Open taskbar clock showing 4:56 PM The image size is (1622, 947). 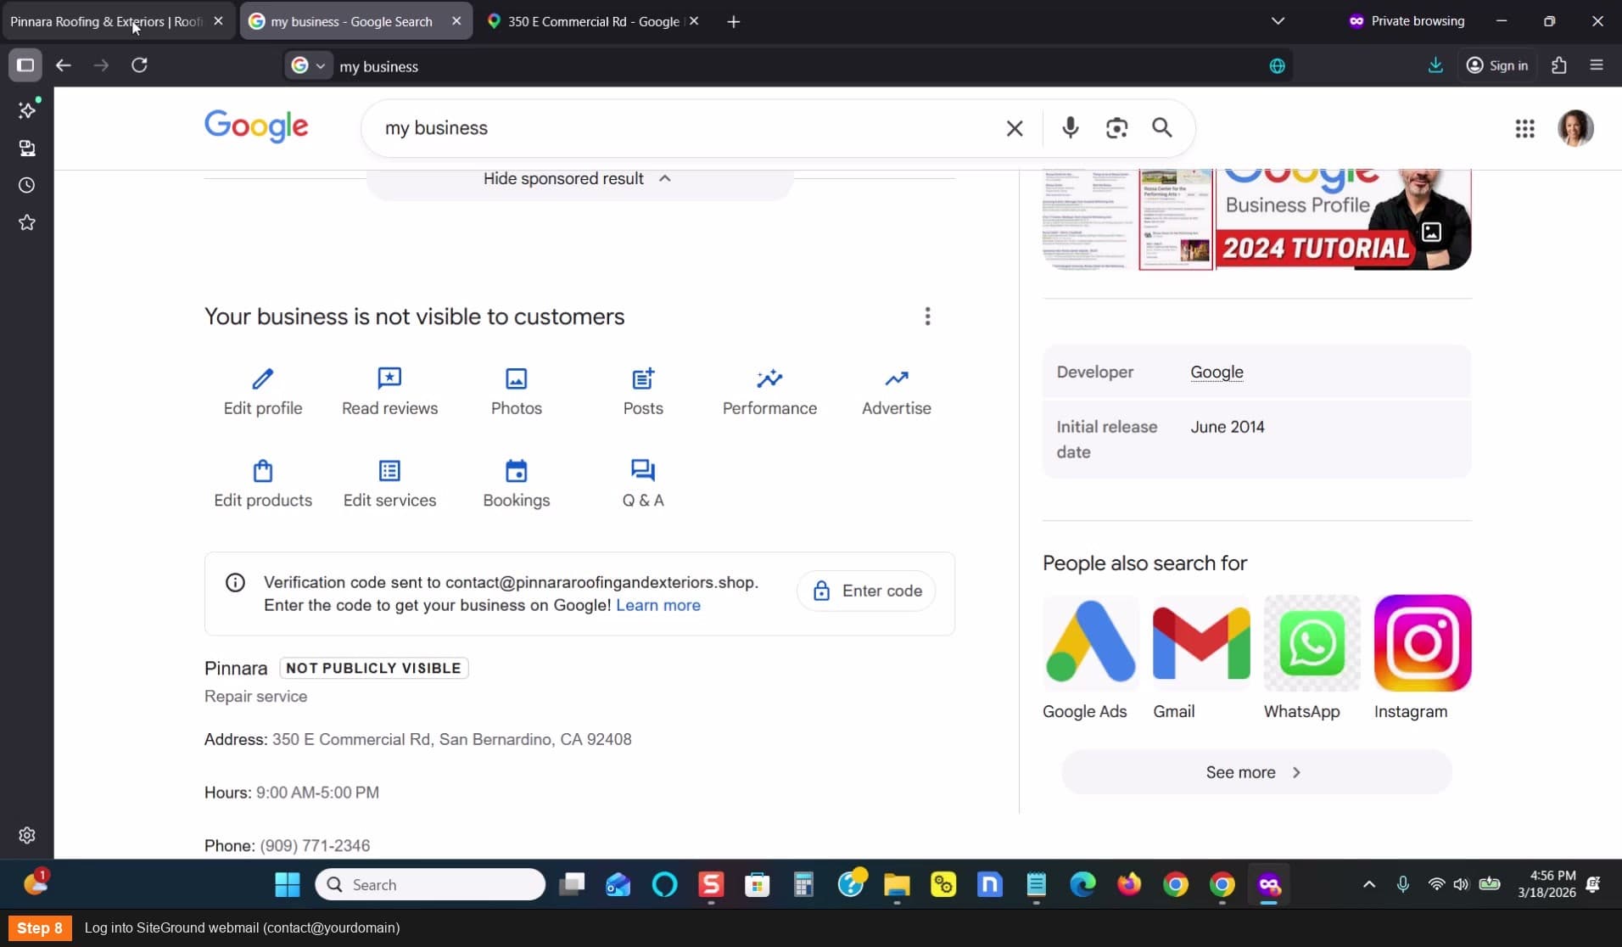tap(1546, 884)
